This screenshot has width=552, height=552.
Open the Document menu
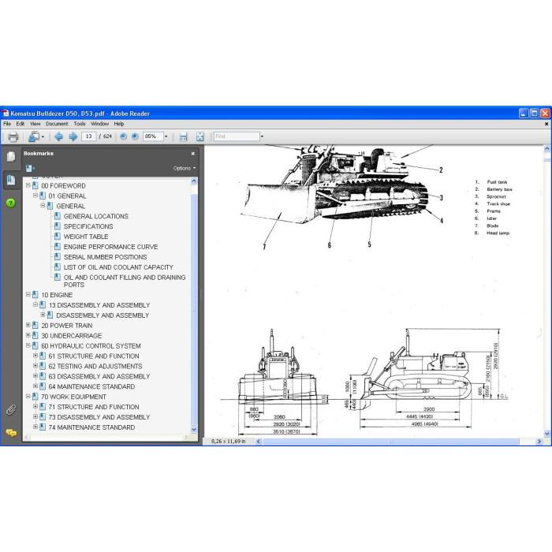pyautogui.click(x=57, y=124)
